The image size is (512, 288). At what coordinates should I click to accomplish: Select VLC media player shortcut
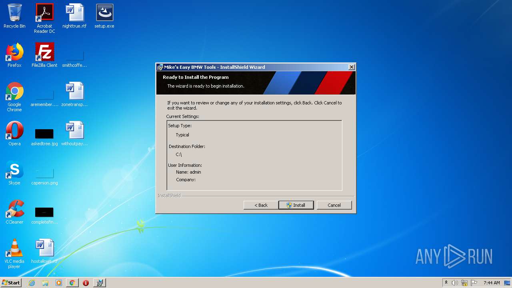click(x=14, y=254)
